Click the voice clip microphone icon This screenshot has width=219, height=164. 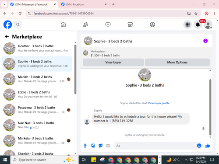pos(85,146)
